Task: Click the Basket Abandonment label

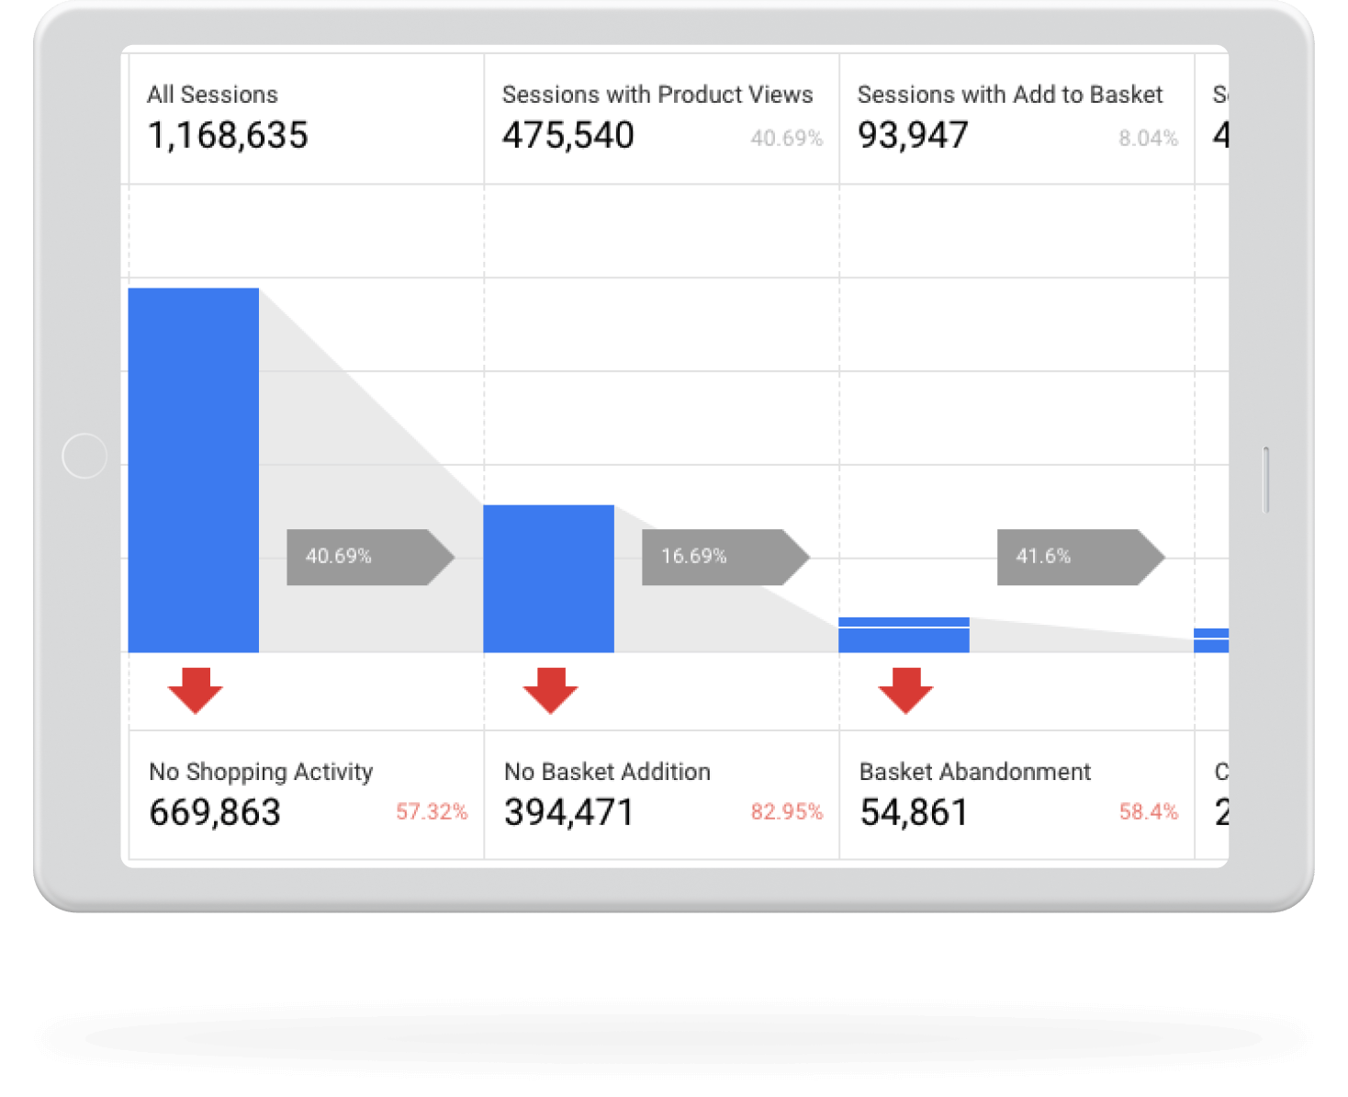Action: [974, 772]
